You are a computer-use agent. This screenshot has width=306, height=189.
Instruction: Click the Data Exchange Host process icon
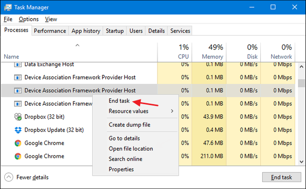18,64
